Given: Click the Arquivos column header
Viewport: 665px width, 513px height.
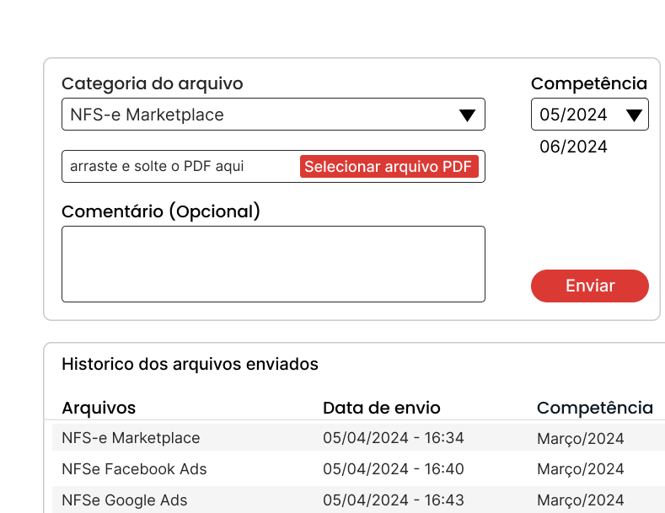Looking at the screenshot, I should click(99, 408).
